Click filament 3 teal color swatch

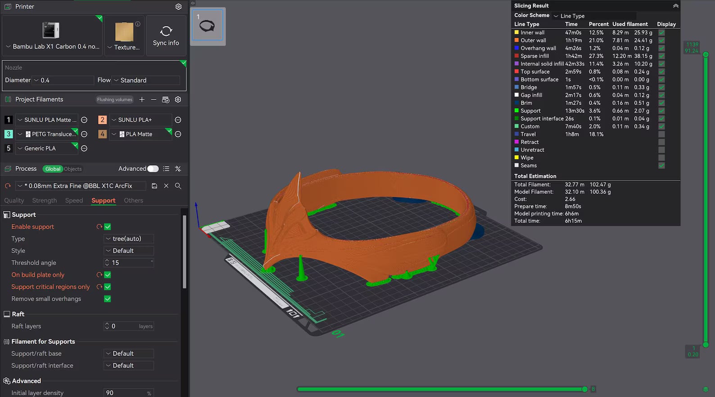[x=9, y=134]
